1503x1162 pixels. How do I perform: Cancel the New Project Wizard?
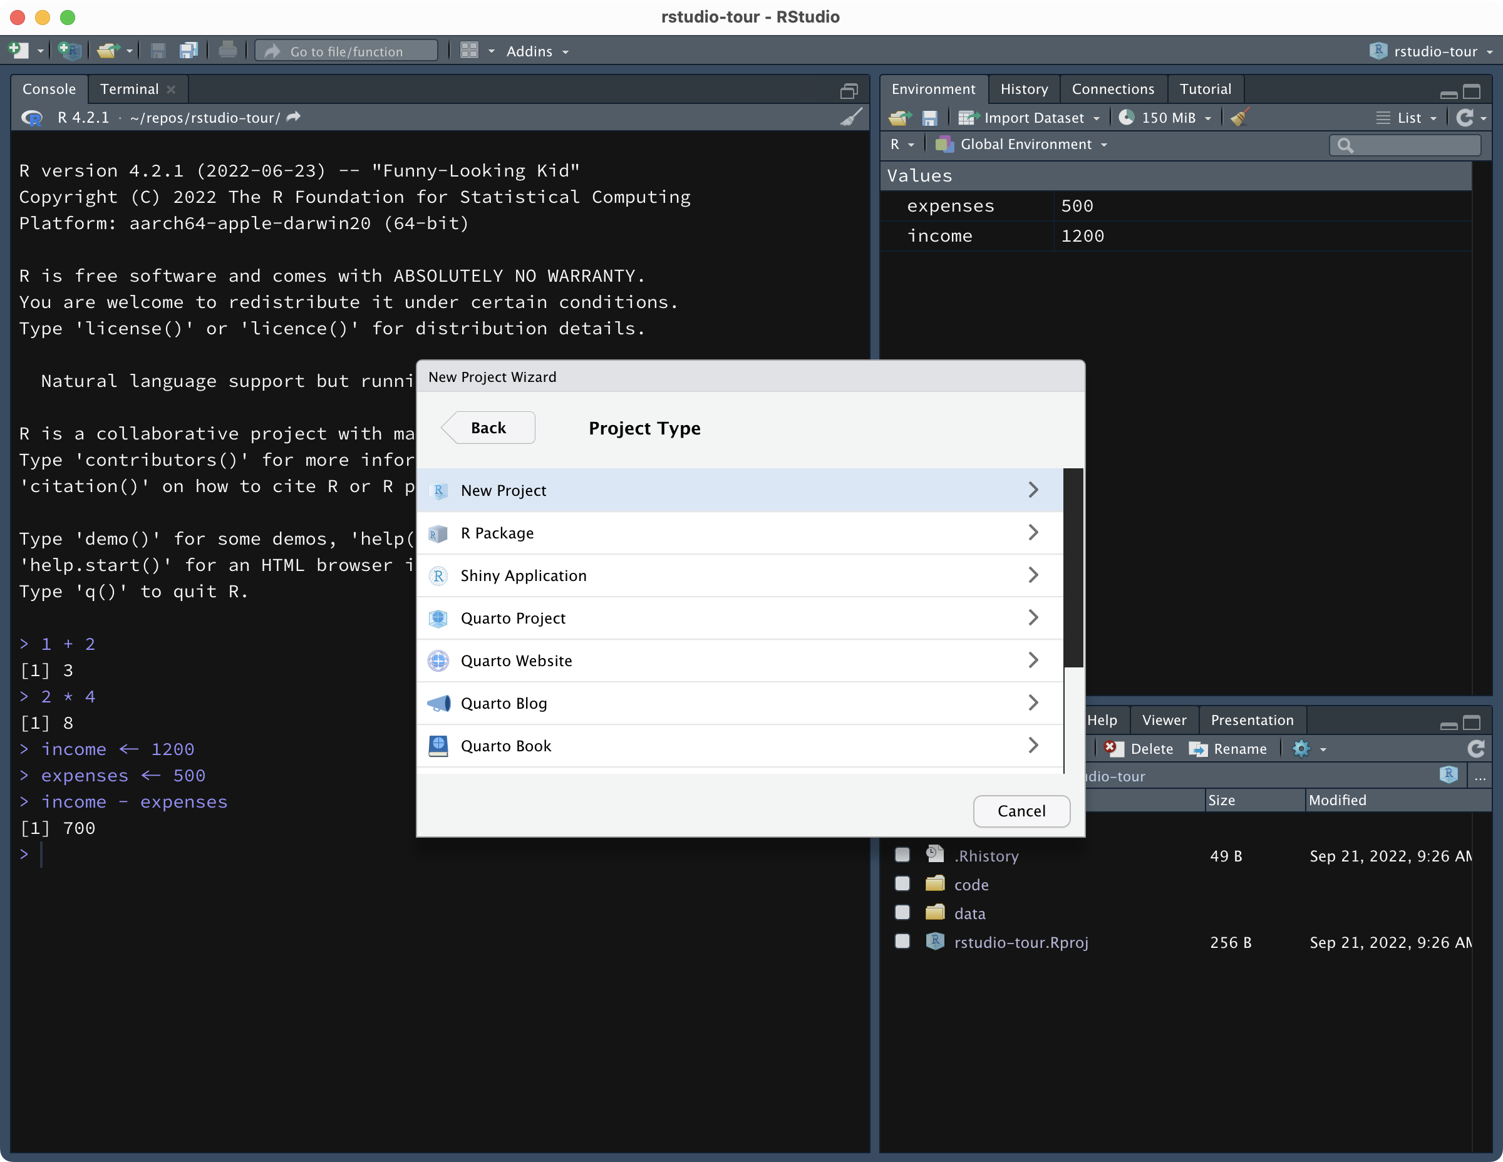click(1021, 810)
